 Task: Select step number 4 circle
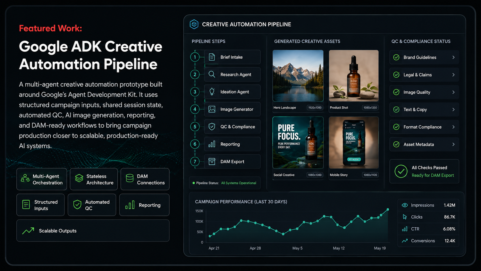(x=195, y=109)
